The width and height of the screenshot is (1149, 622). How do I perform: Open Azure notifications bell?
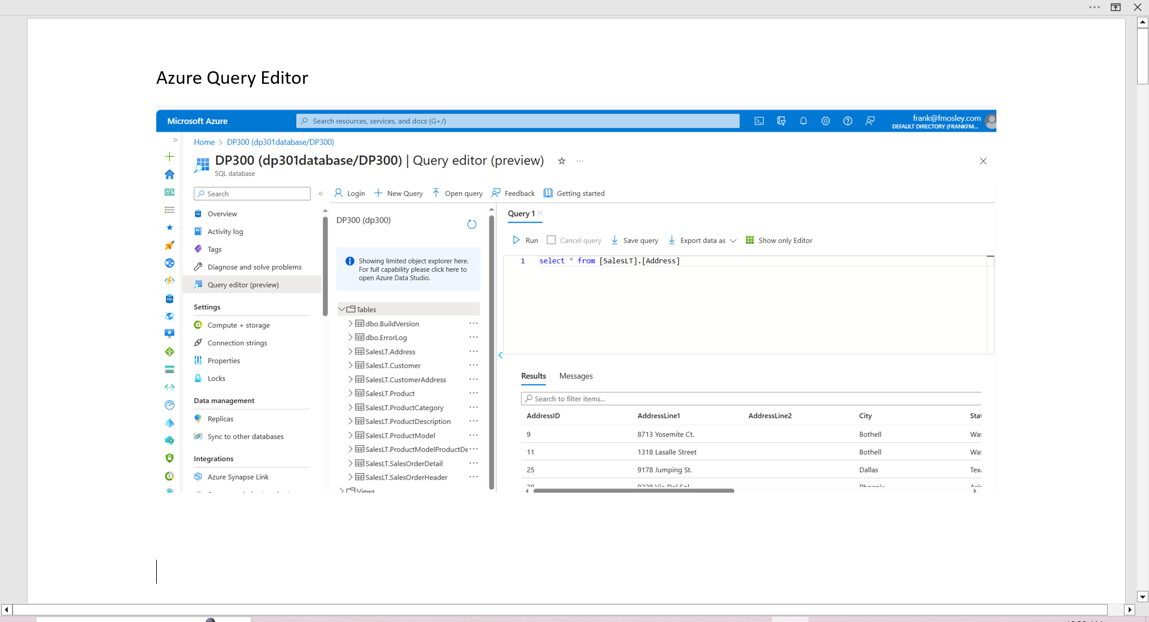point(803,121)
